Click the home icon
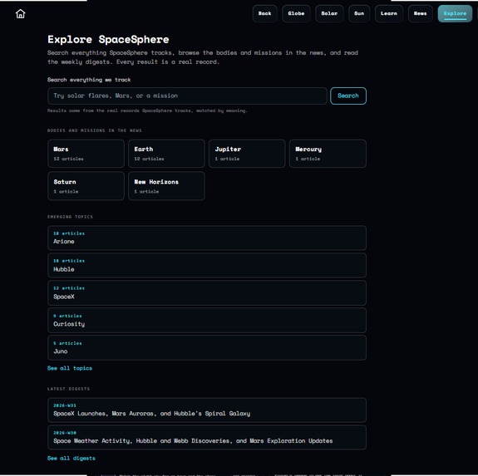478x476 pixels. [x=21, y=13]
